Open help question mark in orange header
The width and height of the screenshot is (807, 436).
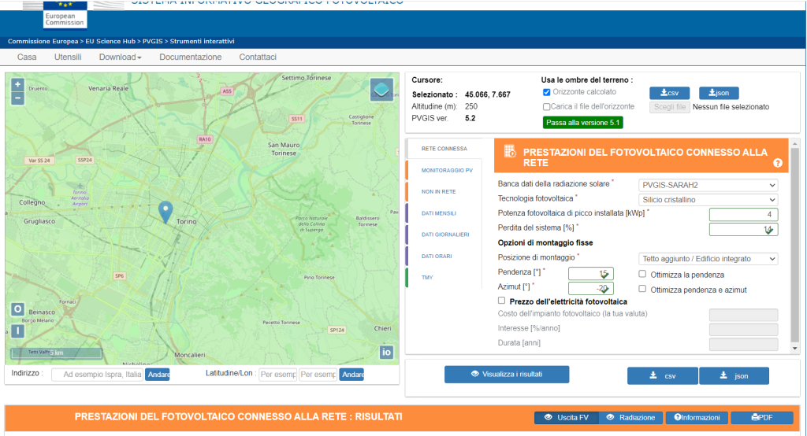click(778, 163)
